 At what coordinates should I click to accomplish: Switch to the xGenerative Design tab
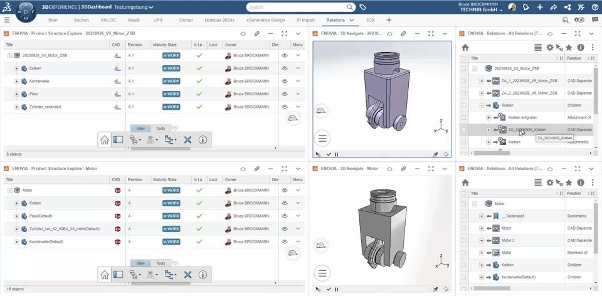[265, 20]
